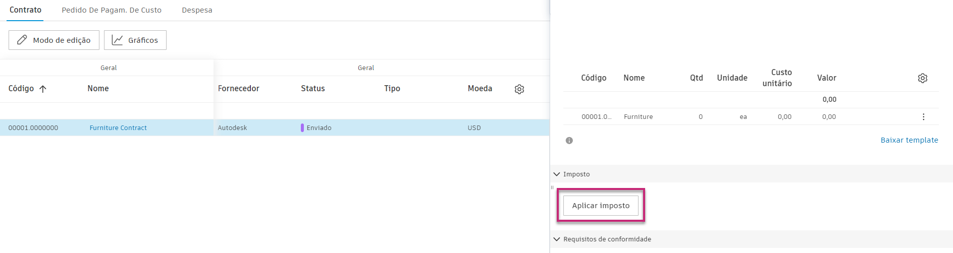Viewport: 953px width, 253px height.
Task: Sort by Código using the arrow icon
Action: pyautogui.click(x=43, y=89)
